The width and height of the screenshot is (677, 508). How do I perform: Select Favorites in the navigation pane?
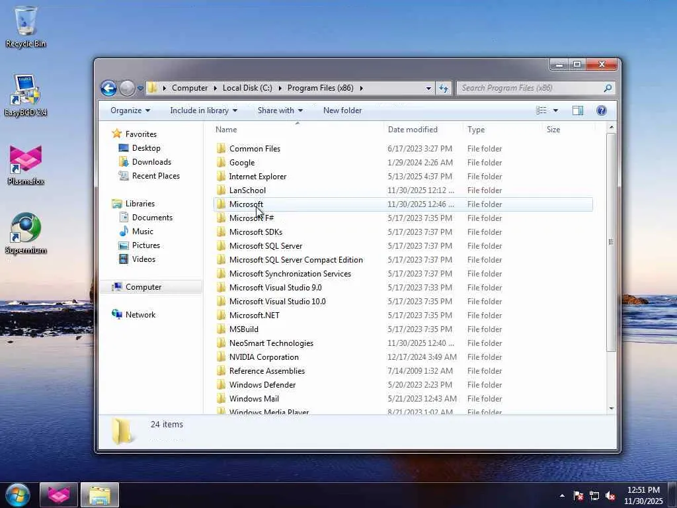click(141, 134)
